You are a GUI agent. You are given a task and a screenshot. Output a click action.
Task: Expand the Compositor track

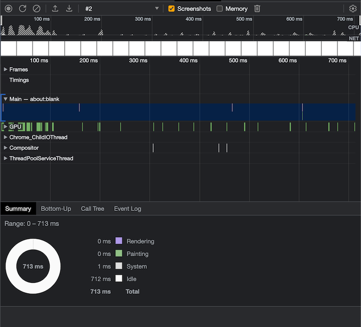(x=6, y=148)
